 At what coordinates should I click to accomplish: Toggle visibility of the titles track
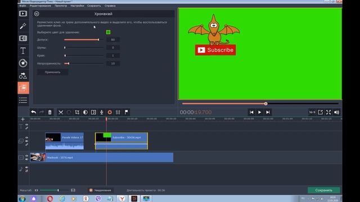pos(26,125)
